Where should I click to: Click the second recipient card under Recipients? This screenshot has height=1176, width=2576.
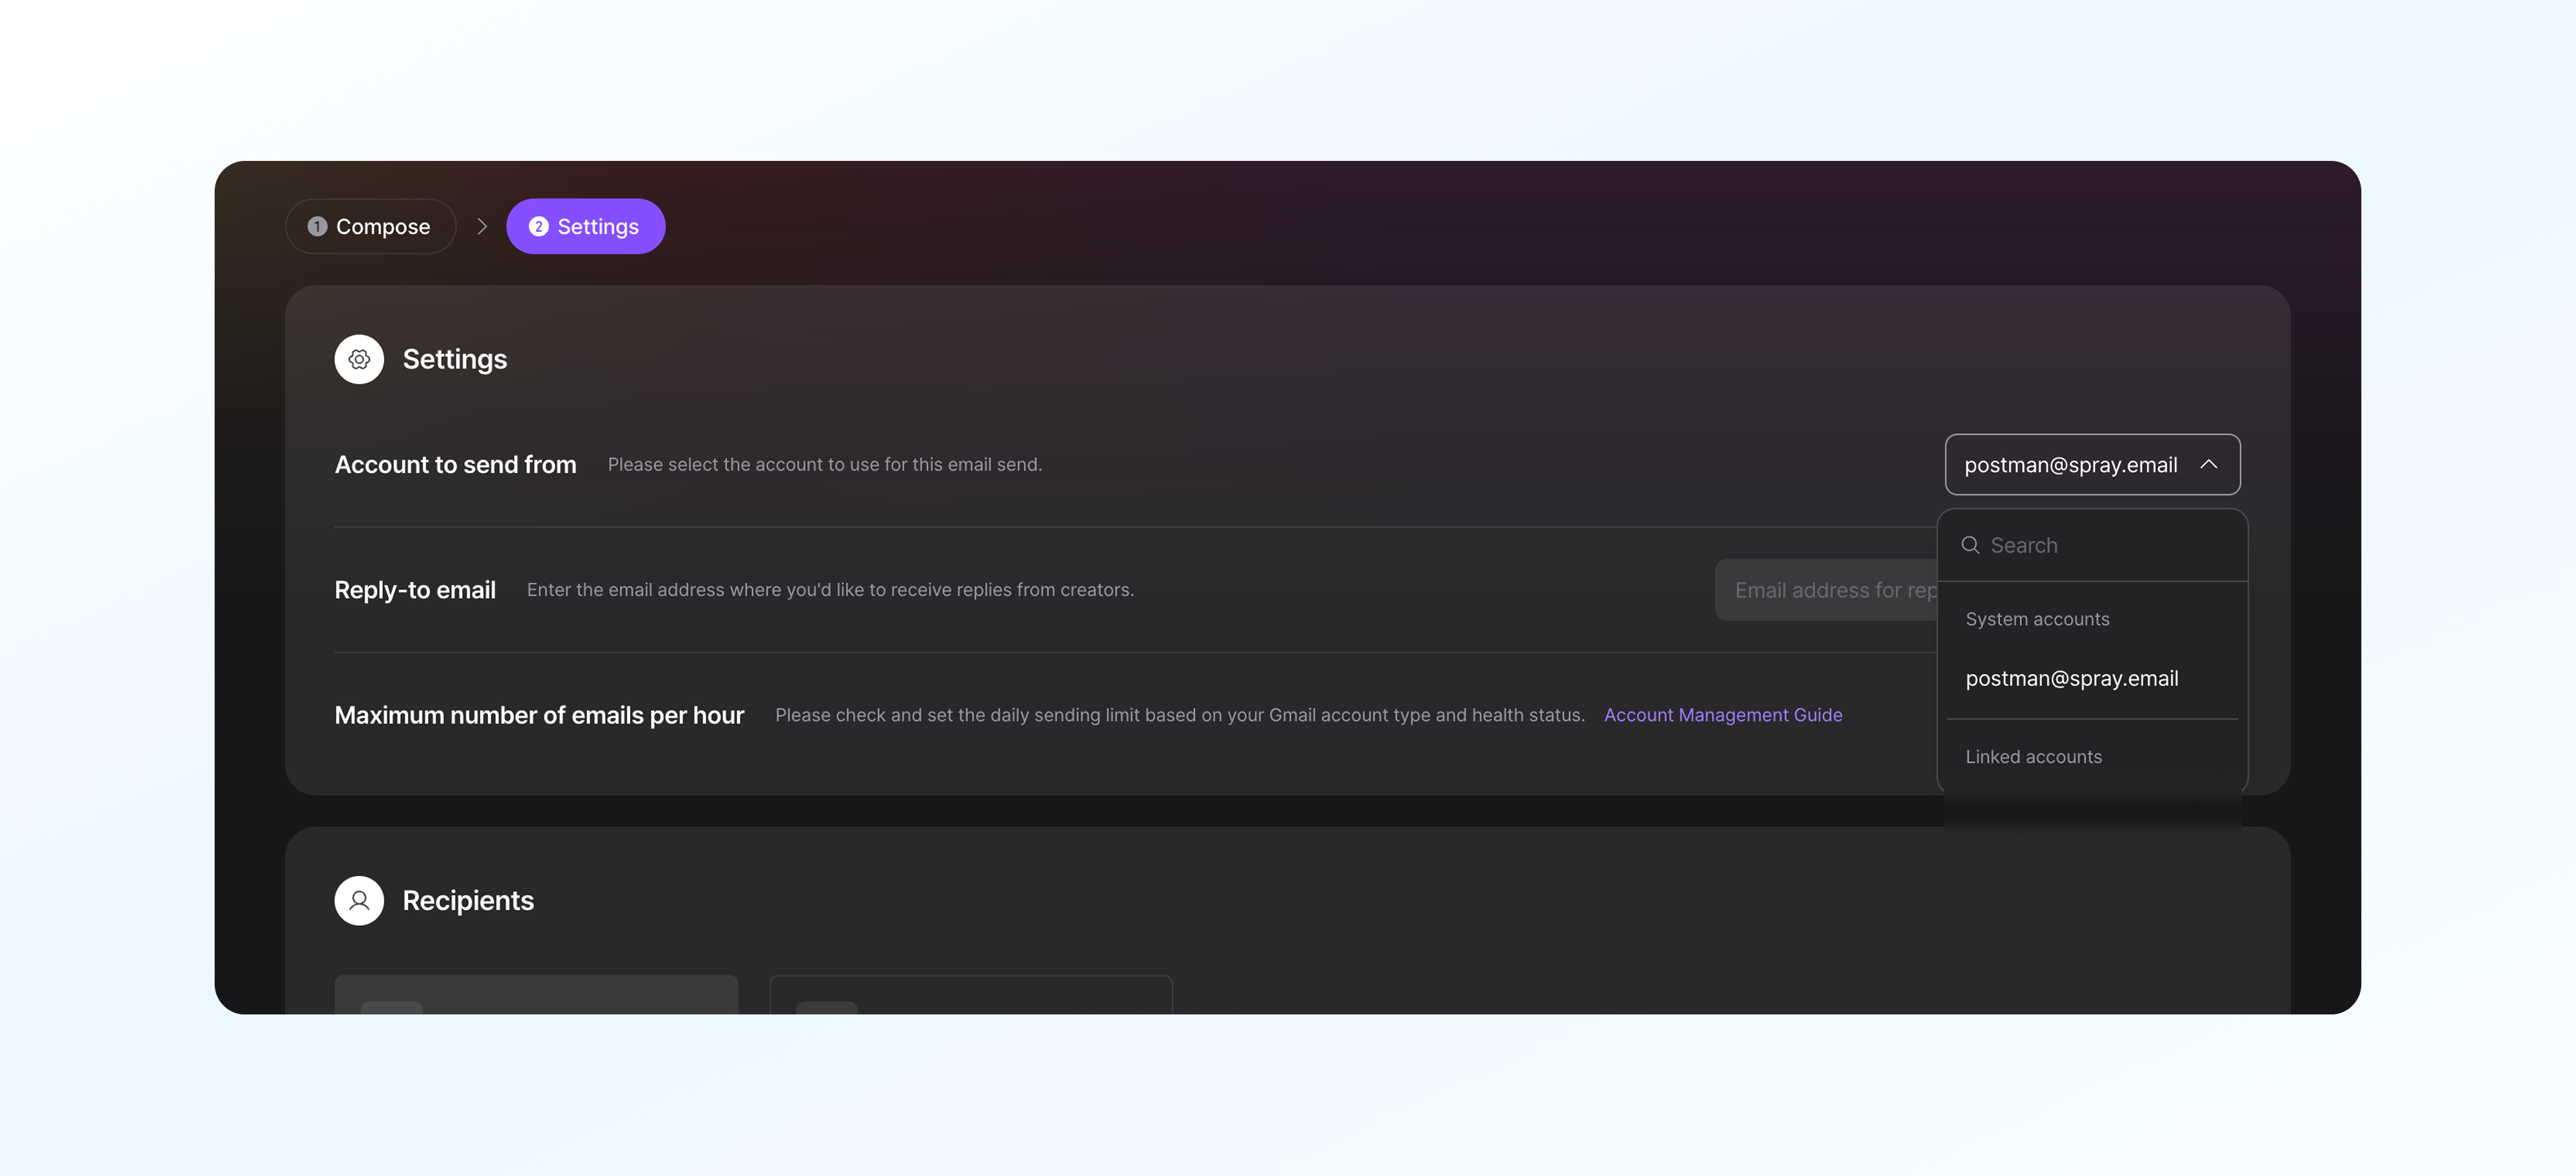(x=970, y=995)
